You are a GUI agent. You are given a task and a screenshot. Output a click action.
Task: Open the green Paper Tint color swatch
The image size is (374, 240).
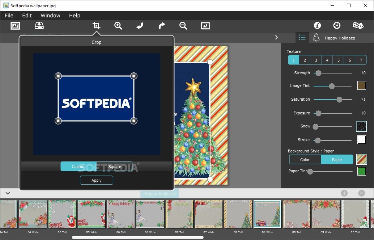pyautogui.click(x=362, y=171)
